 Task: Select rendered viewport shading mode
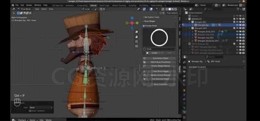pyautogui.click(x=175, y=9)
